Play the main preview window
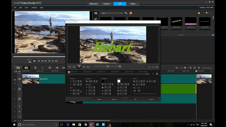The width and height of the screenshot is (226, 127). click(35, 61)
